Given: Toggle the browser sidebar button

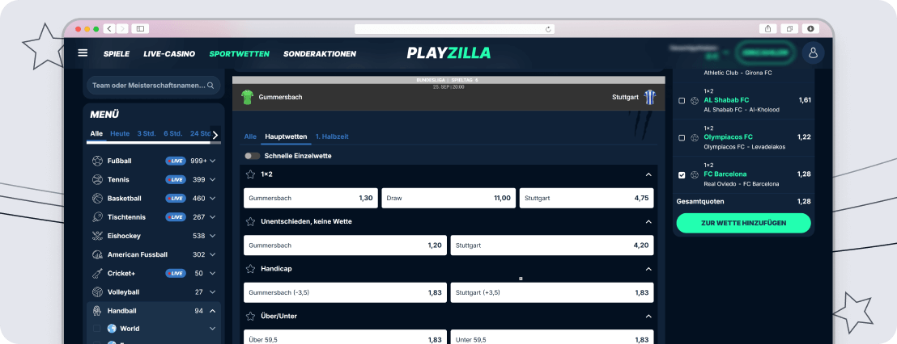Looking at the screenshot, I should [x=140, y=28].
